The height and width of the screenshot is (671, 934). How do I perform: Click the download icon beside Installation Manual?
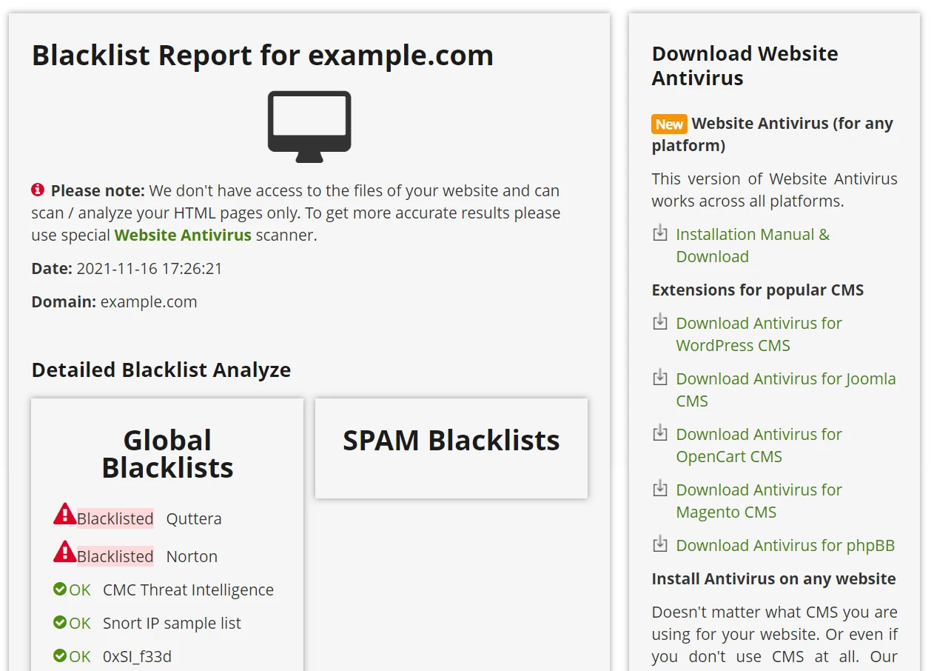pos(659,234)
